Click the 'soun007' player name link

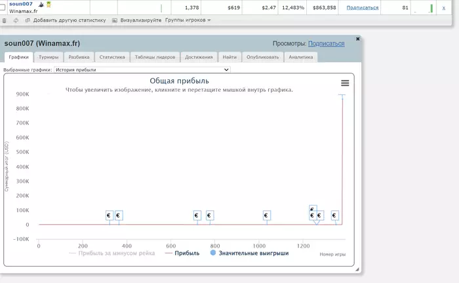[x=21, y=4]
